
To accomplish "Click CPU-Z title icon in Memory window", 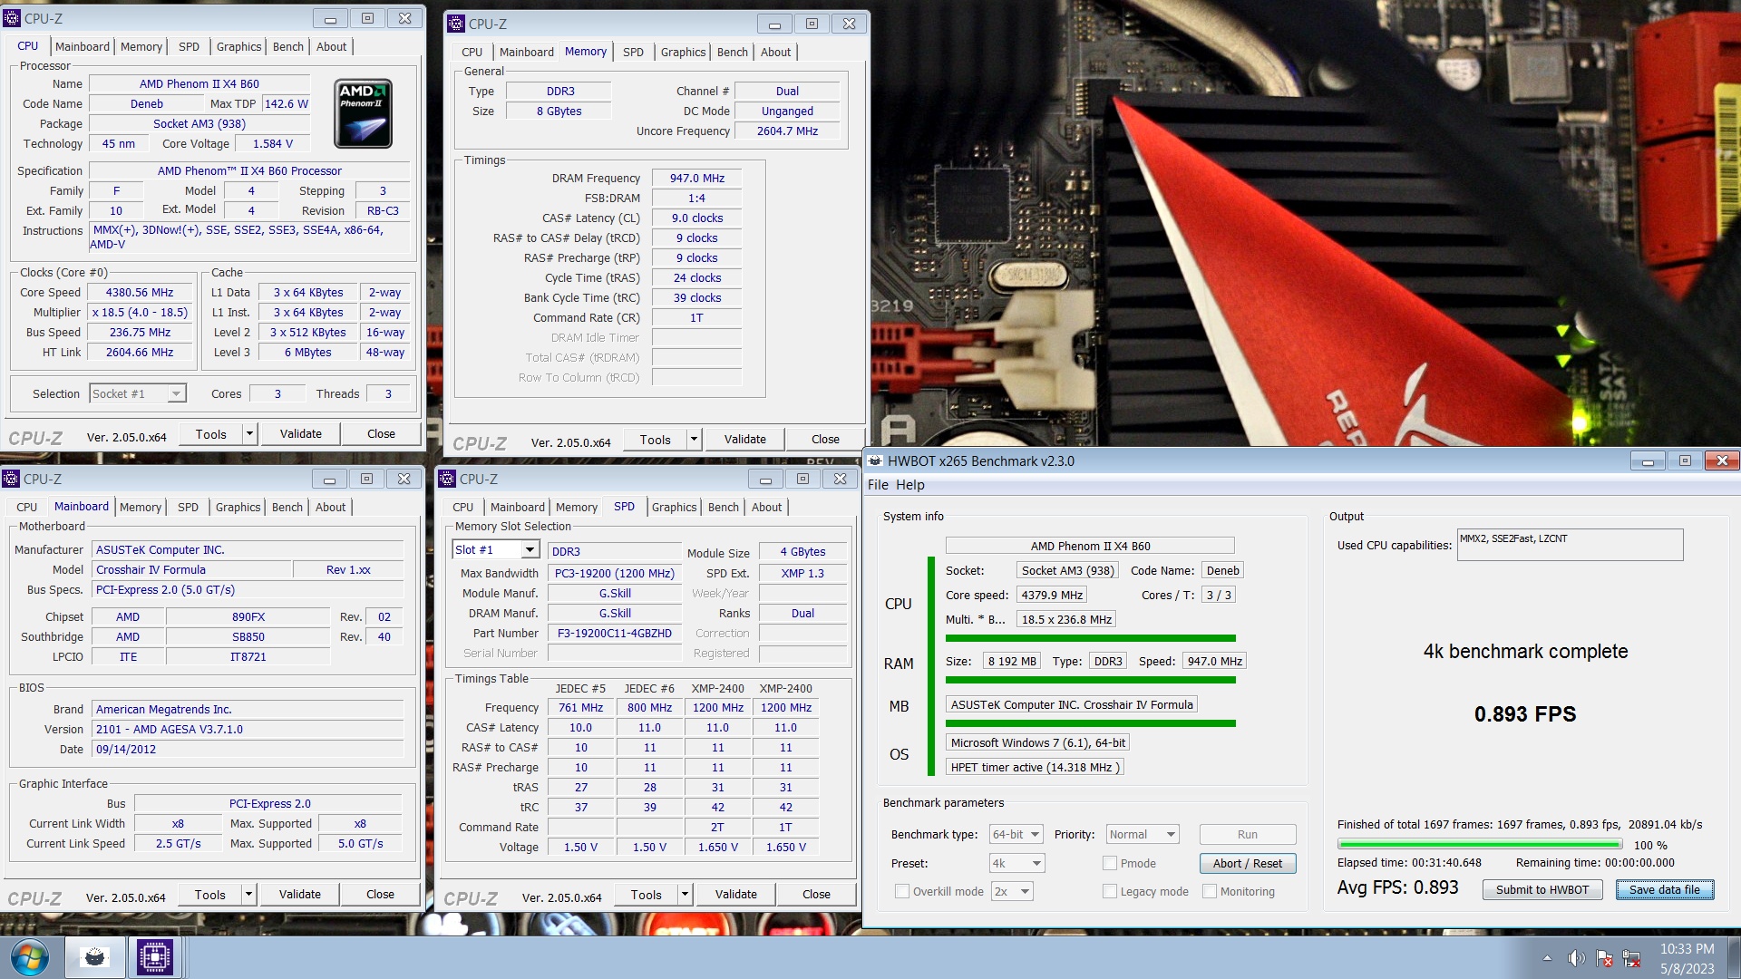I will coord(456,24).
